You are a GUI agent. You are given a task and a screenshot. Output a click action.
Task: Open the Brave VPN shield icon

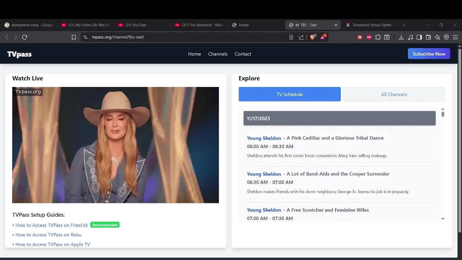446,37
